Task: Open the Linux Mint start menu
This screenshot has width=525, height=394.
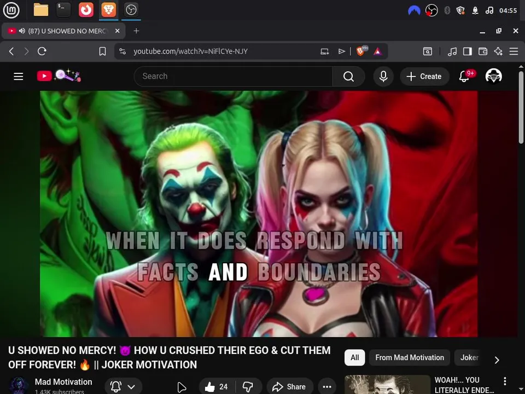Action: click(x=11, y=10)
